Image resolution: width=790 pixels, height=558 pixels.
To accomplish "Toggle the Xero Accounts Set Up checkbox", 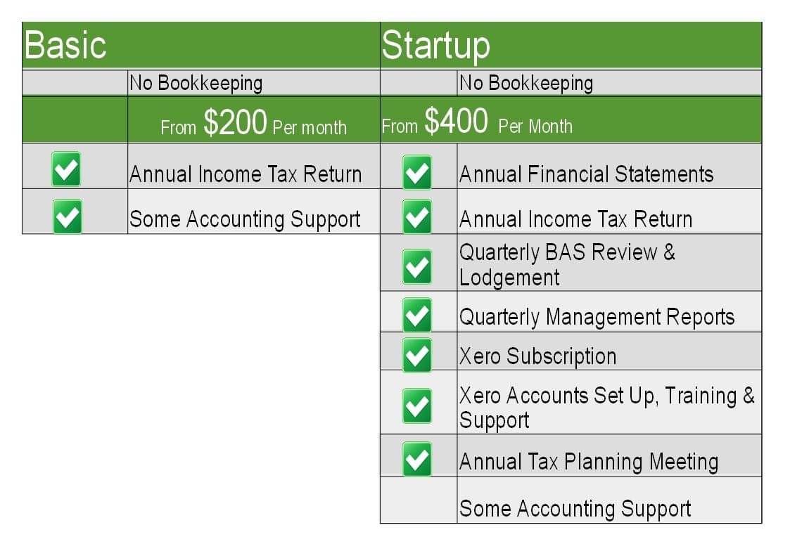I will [417, 406].
